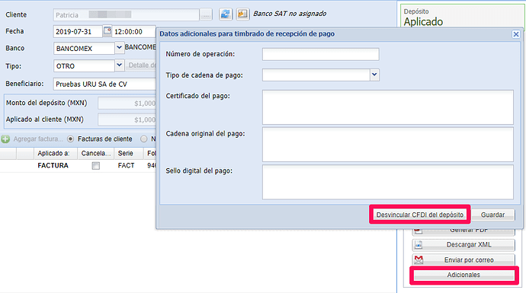Select the Facturas de cliente radio button
This screenshot has height=293, width=526.
(x=70, y=139)
